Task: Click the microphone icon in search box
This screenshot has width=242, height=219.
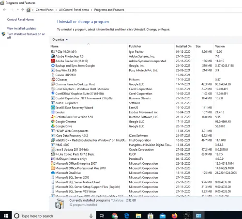Action: 91,216
